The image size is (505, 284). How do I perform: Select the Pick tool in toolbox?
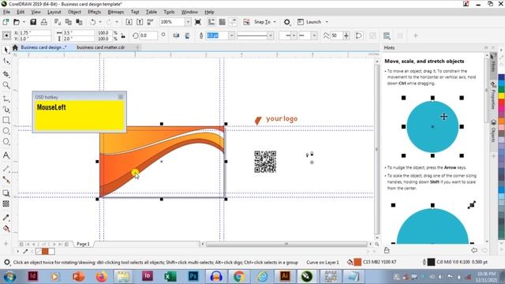pyautogui.click(x=6, y=50)
